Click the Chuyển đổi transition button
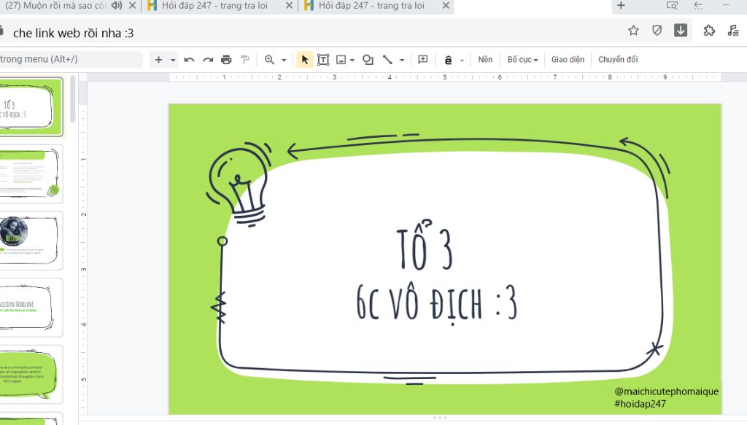 point(618,60)
